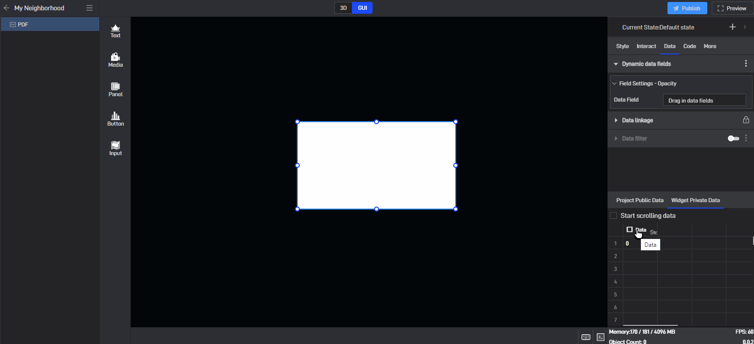Screen dimensions: 754x344
Task: Add a new state with the plus icon
Action: 732,27
